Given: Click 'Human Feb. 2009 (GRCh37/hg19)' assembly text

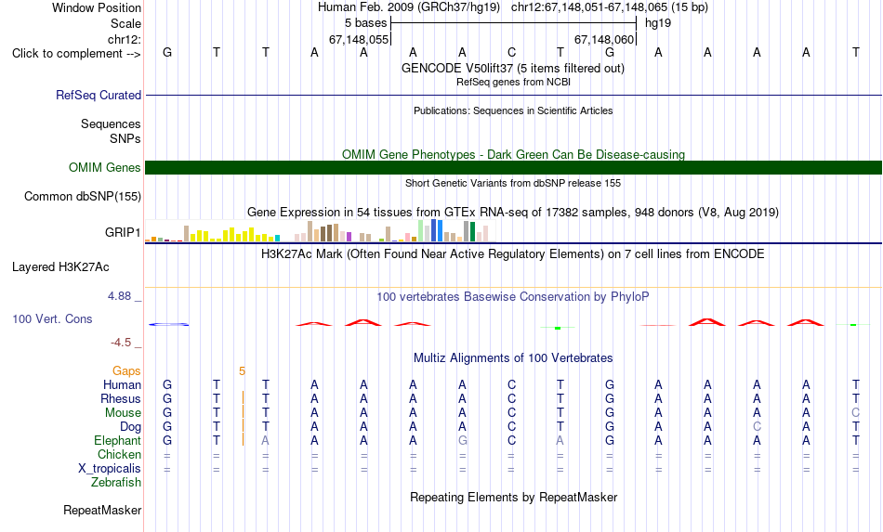Looking at the screenshot, I should click(409, 7).
